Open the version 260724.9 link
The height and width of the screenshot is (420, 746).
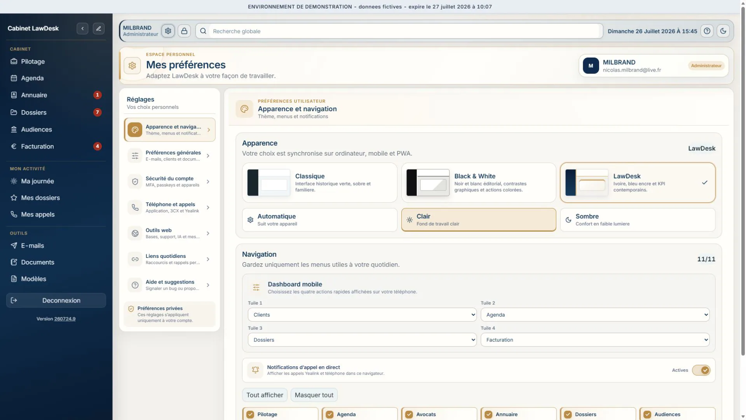tap(65, 319)
